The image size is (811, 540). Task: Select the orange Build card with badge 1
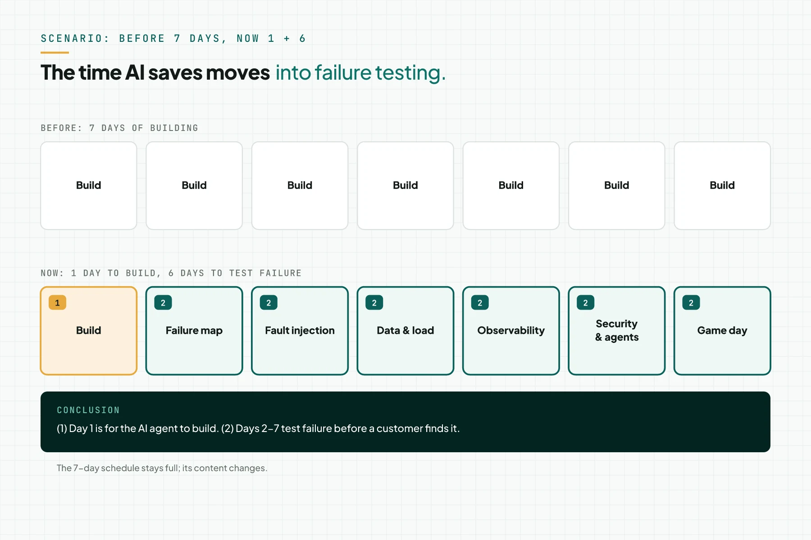[x=89, y=331]
